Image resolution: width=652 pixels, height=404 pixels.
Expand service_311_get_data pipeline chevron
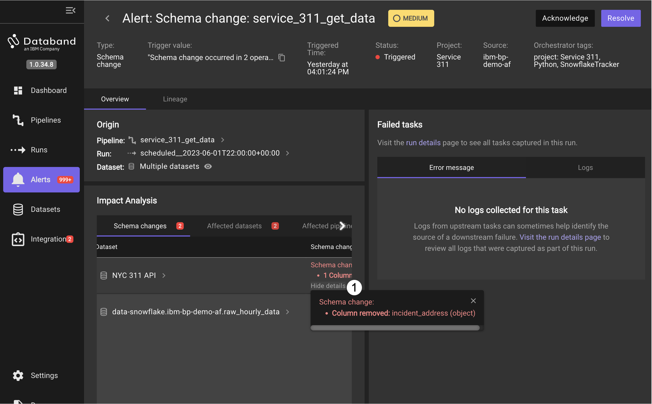[x=222, y=140]
